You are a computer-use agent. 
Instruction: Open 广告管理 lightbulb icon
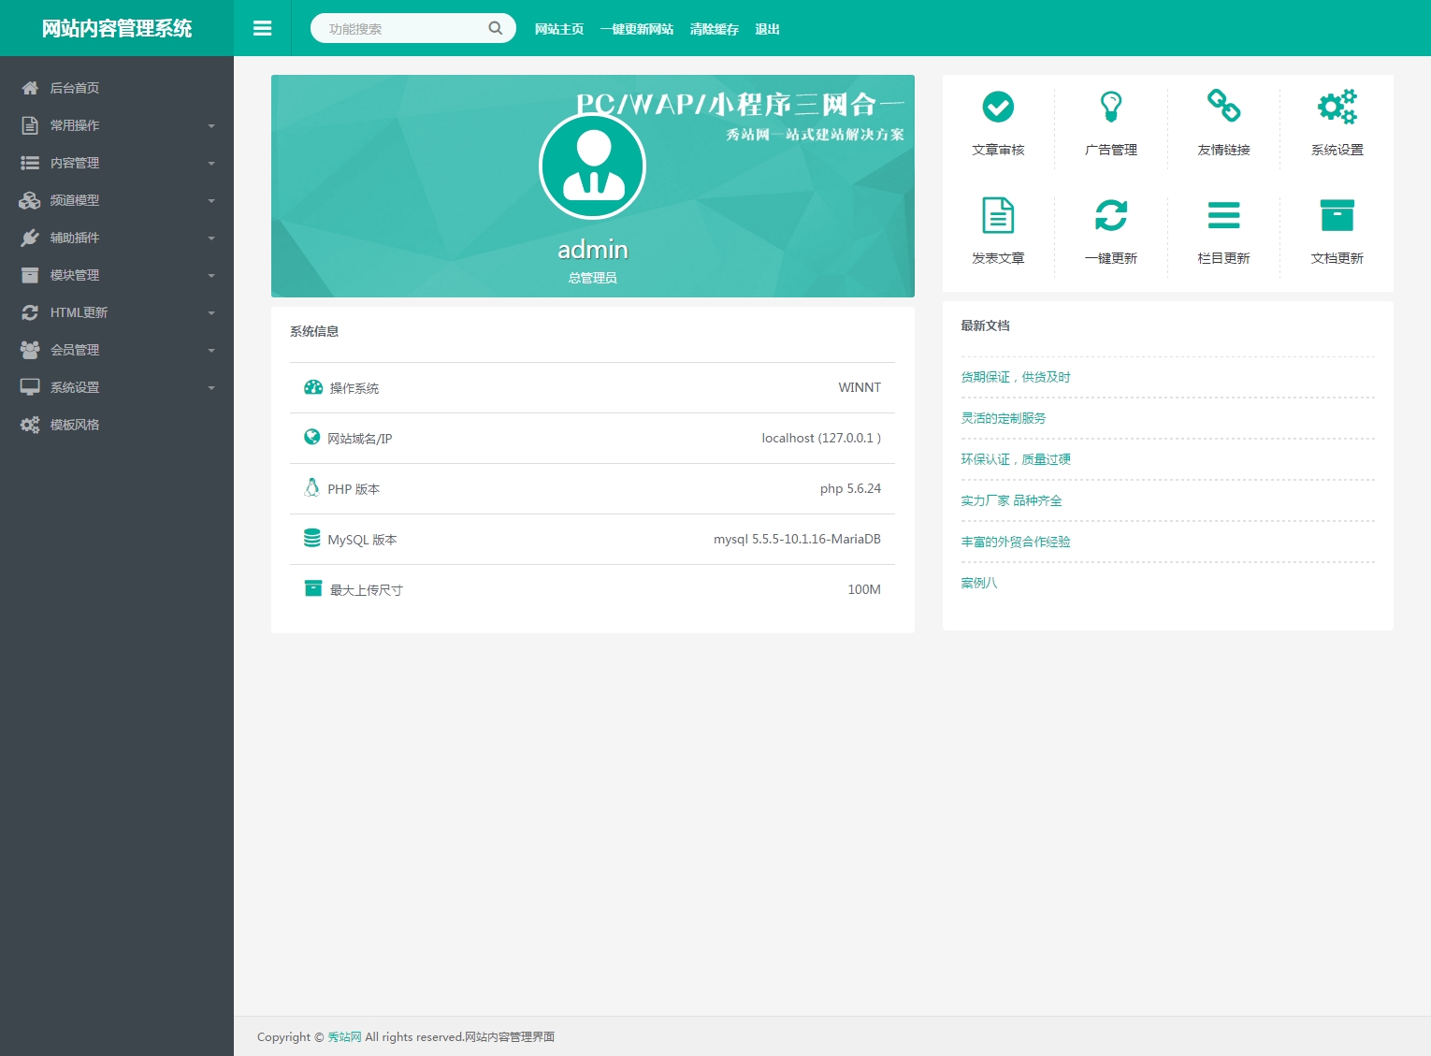[1110, 108]
